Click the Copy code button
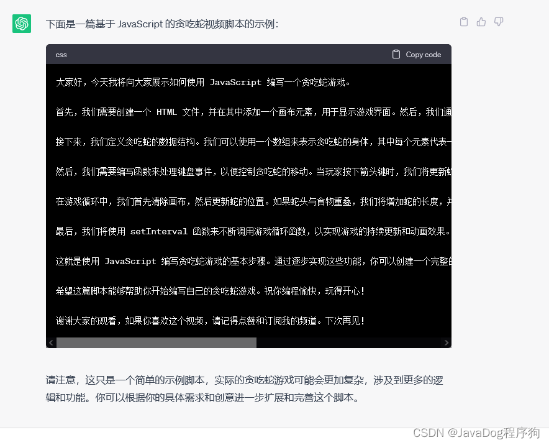Viewport: 549px width, 445px height. 416,54
